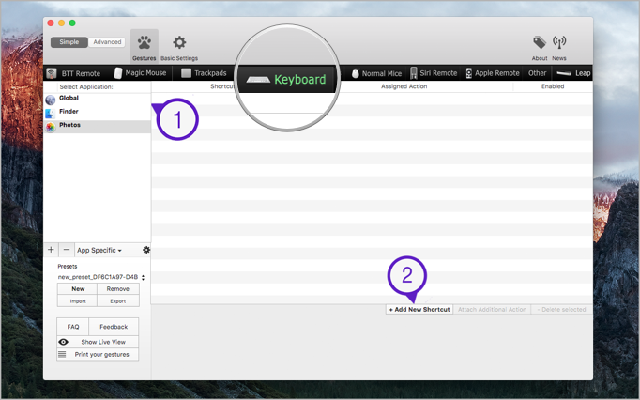Click the Export preset button
This screenshot has height=400, width=640.
coord(118,301)
